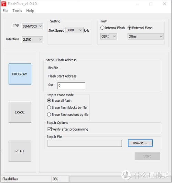Click the FlashPlus status bar label
172x183 pixels.
[10, 179]
